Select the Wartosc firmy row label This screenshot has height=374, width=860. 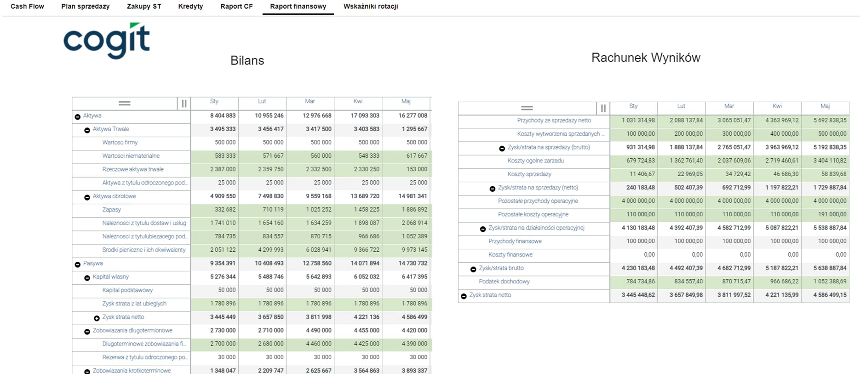pos(120,143)
